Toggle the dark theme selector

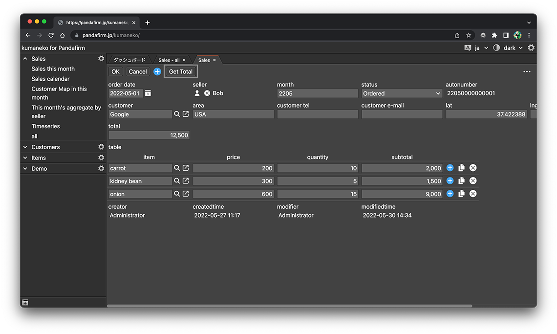(509, 48)
